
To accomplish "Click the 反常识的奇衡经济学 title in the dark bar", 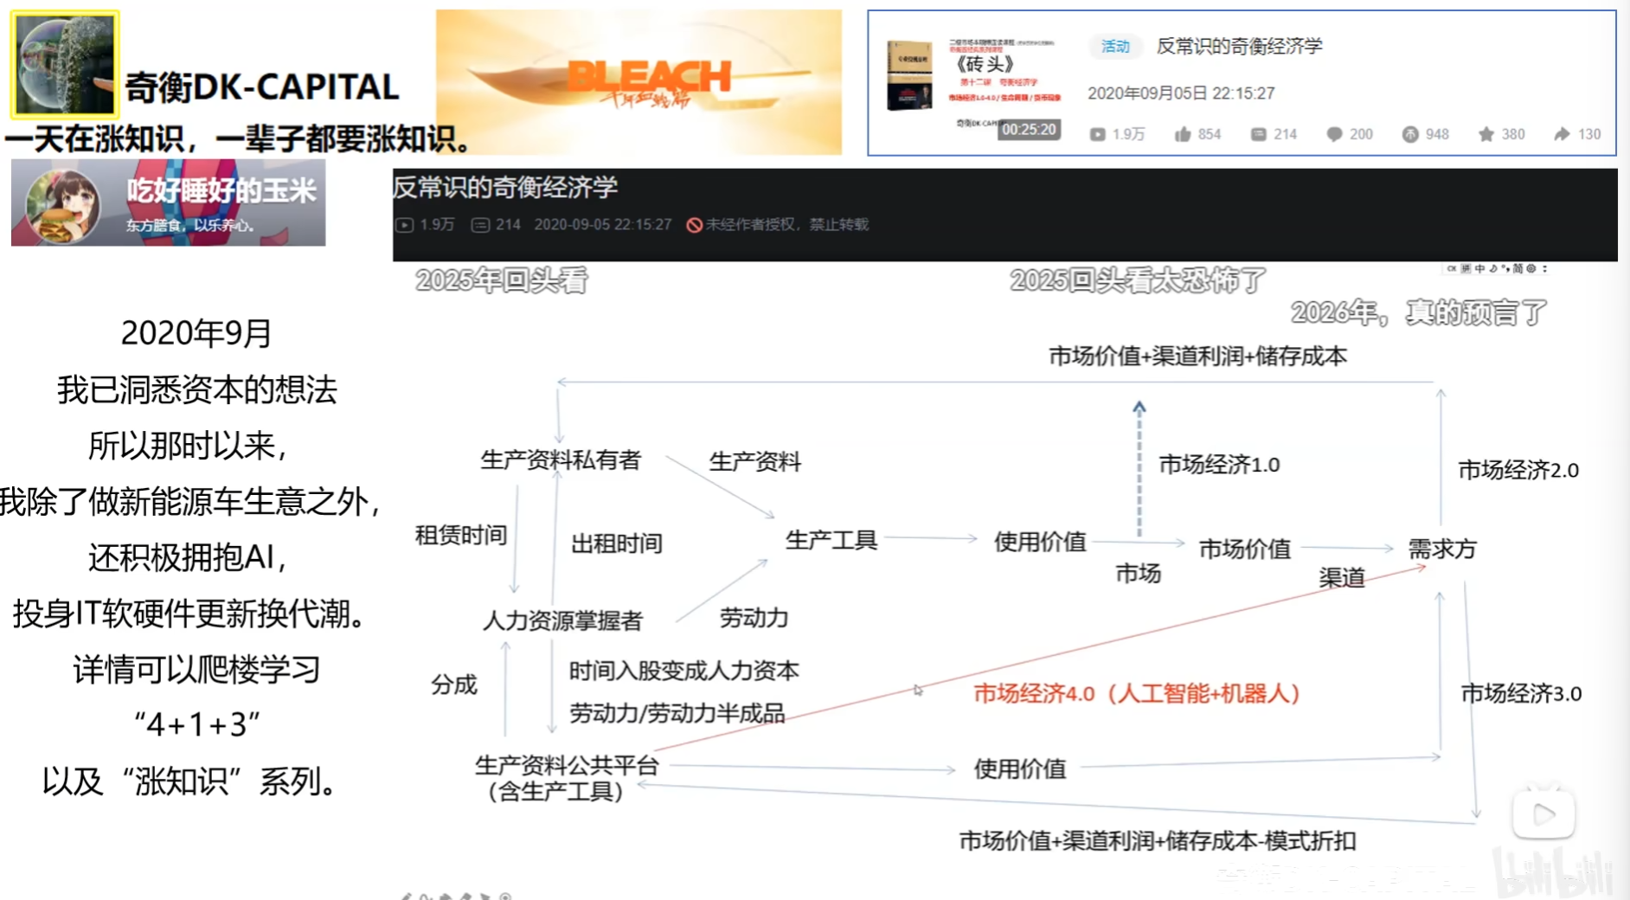I will [x=505, y=187].
